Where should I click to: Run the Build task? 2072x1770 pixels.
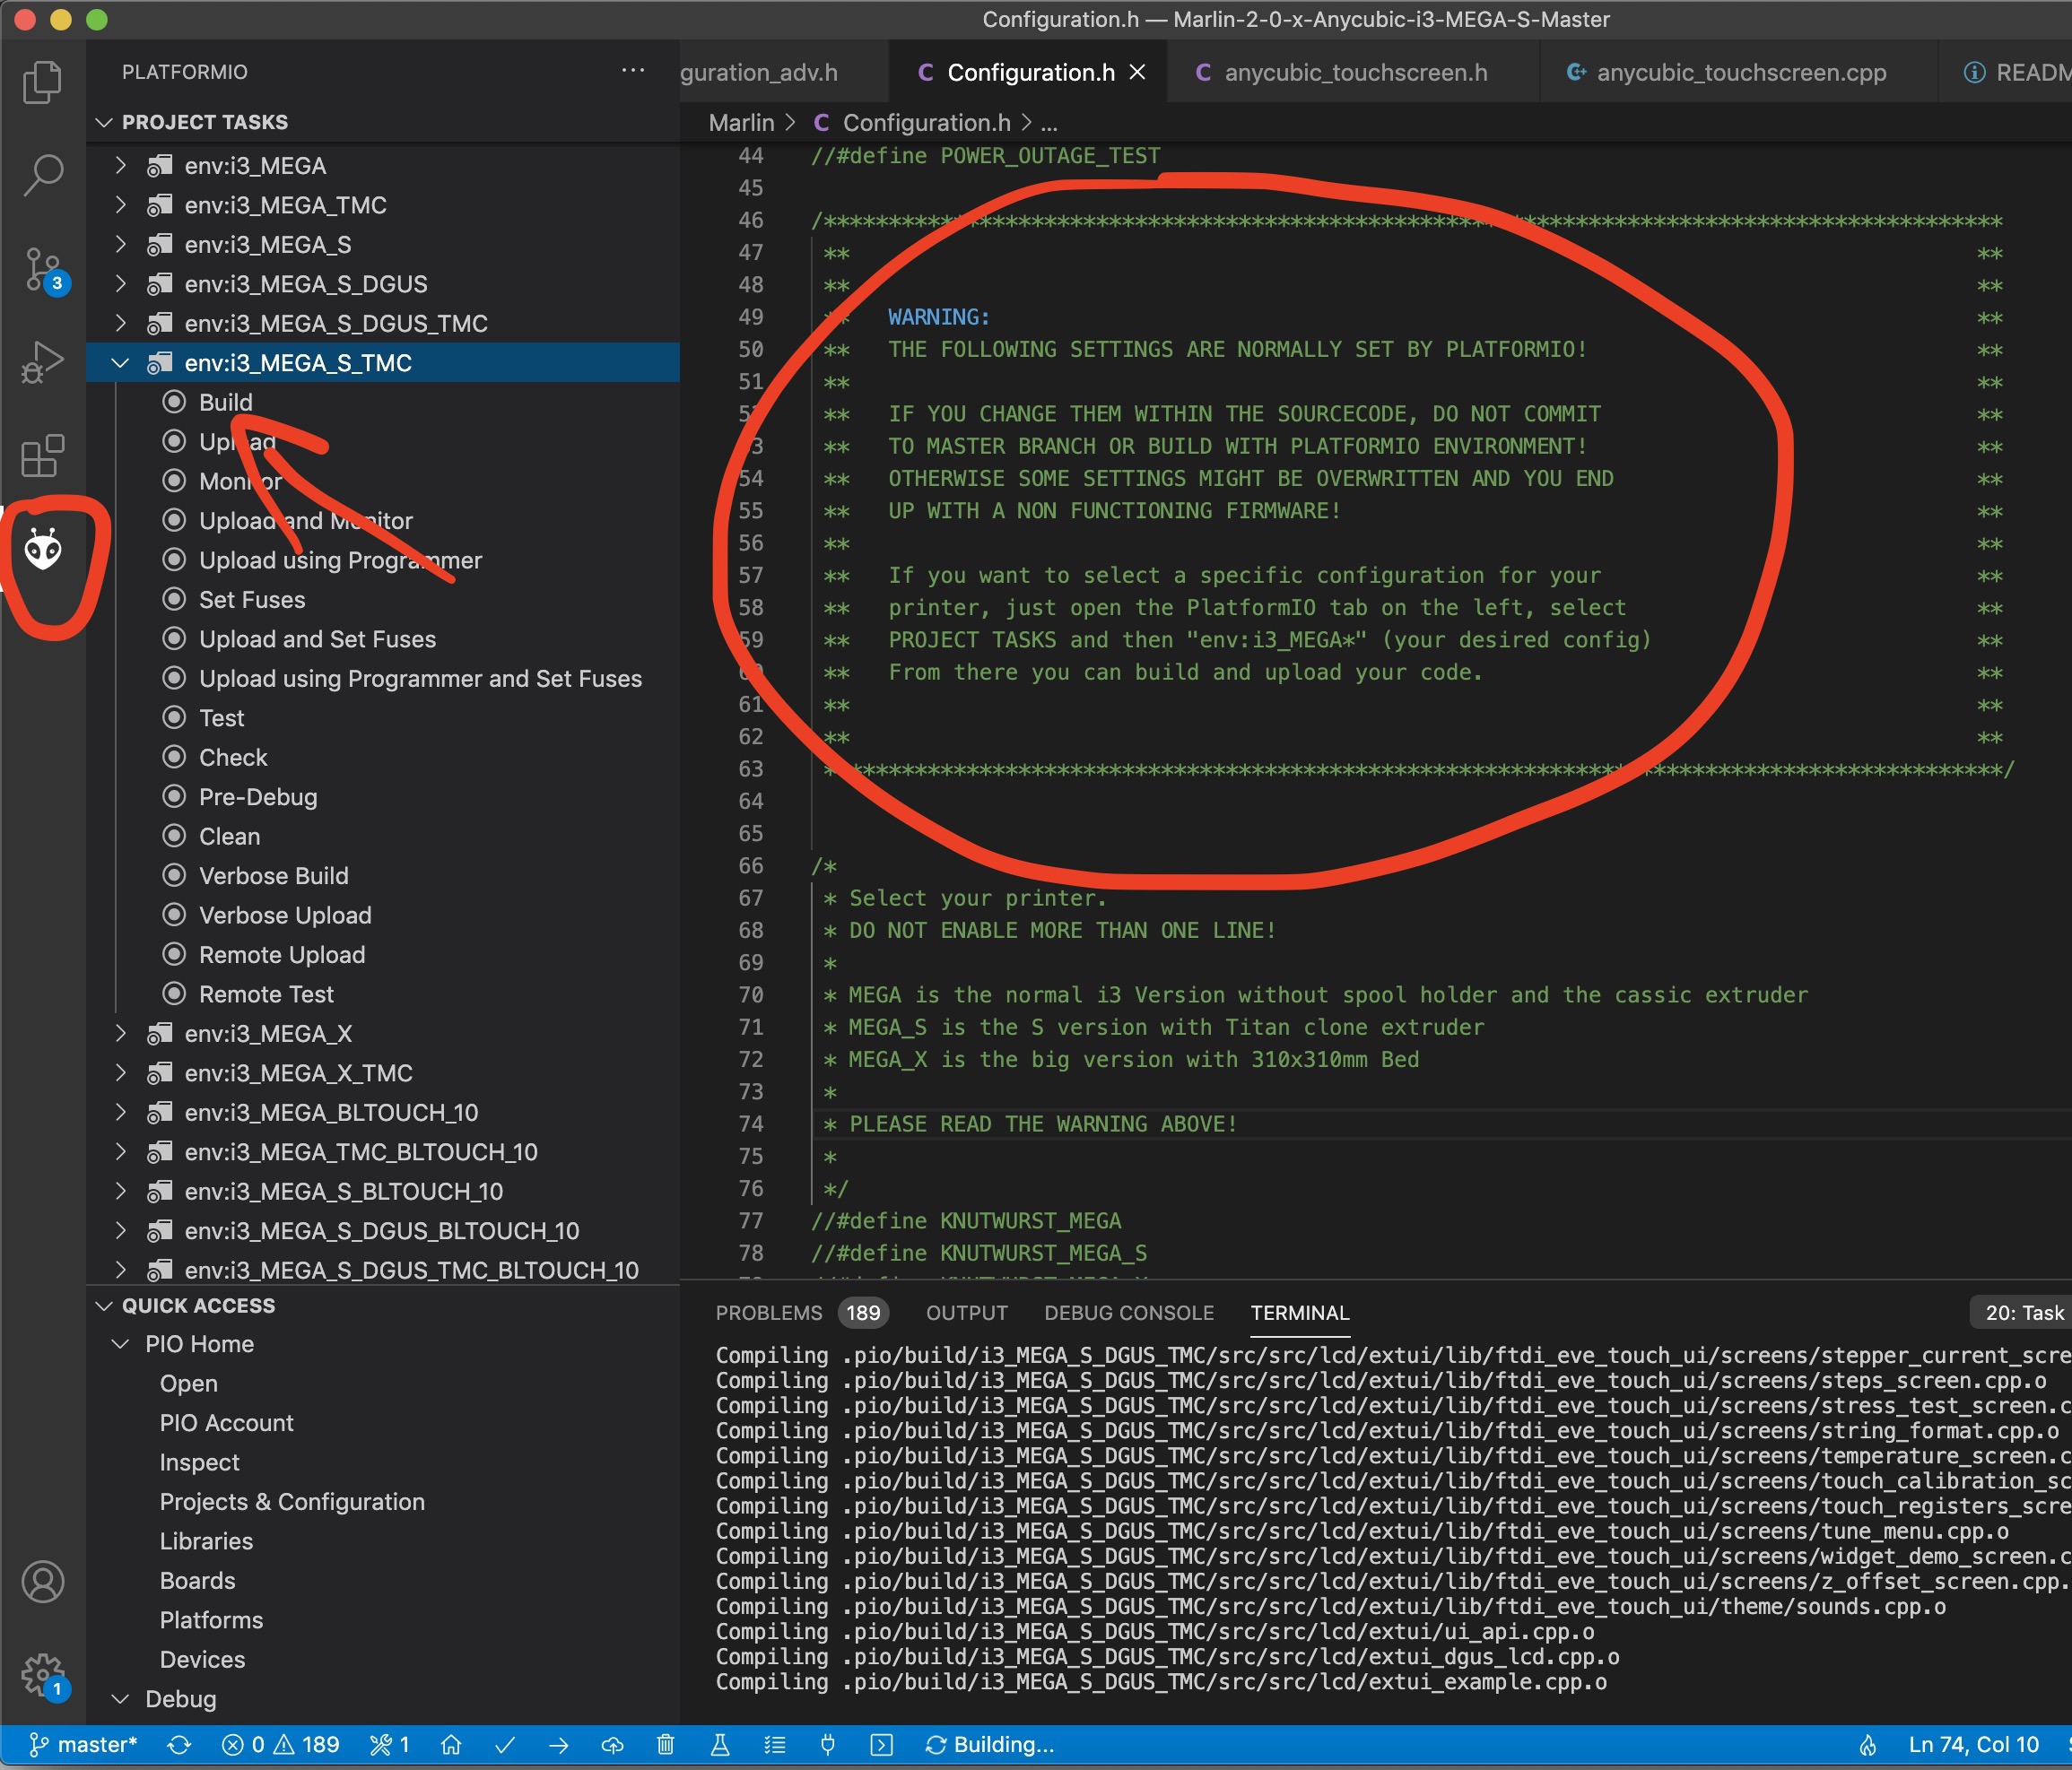click(225, 402)
